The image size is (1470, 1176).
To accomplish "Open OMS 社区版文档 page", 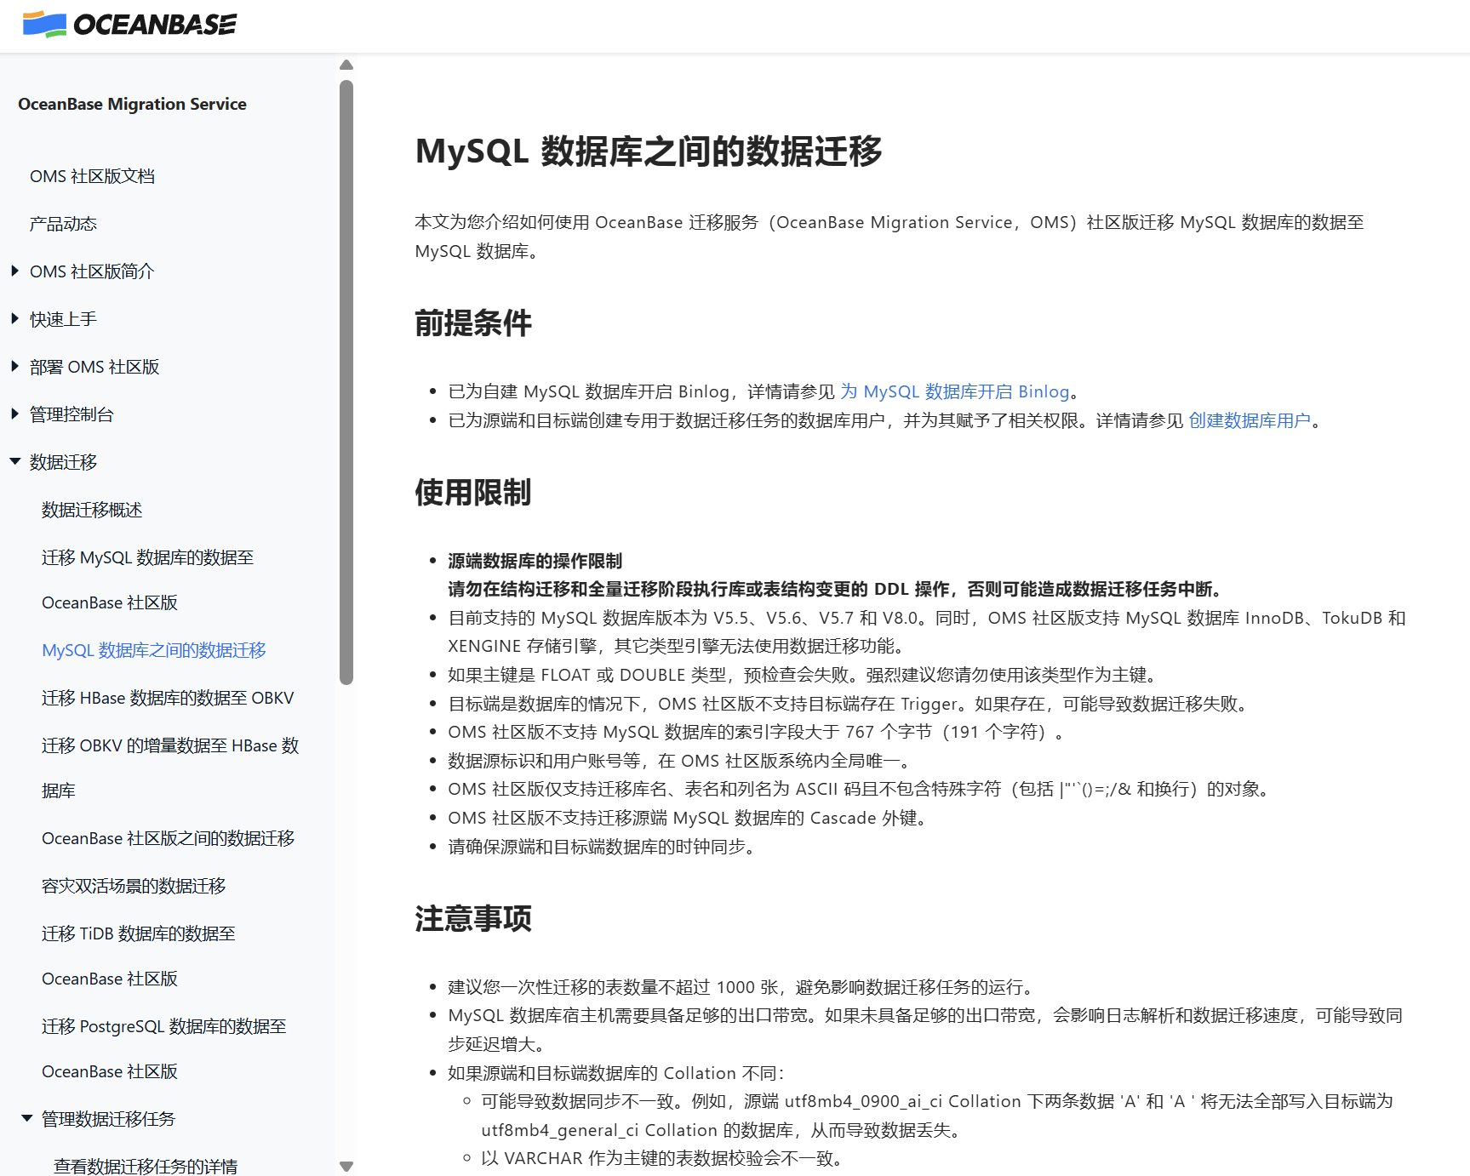I will (92, 176).
